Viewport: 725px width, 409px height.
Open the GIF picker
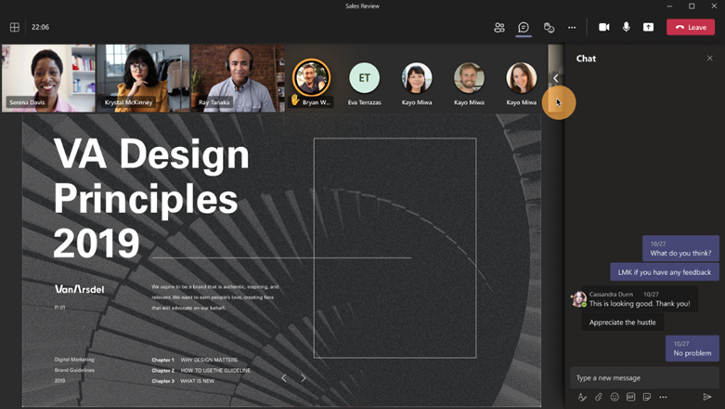tap(630, 397)
